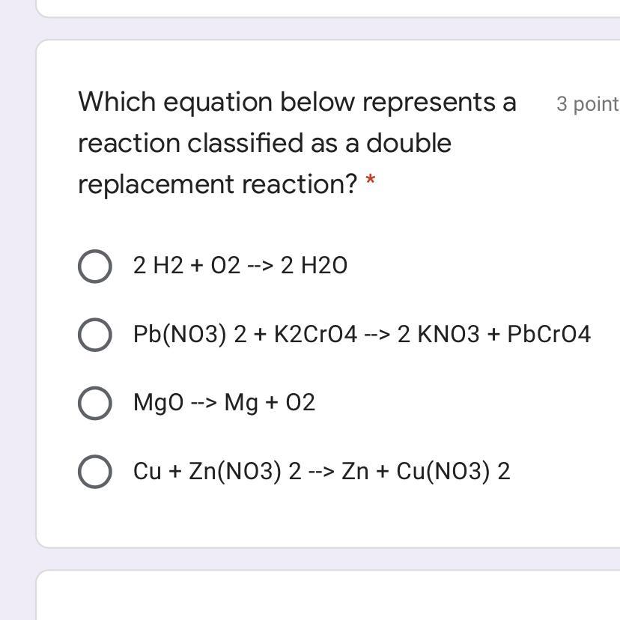Click the 'MgO --> Mg + O2' answer label
The width and height of the screenshot is (620, 620).
[224, 403]
